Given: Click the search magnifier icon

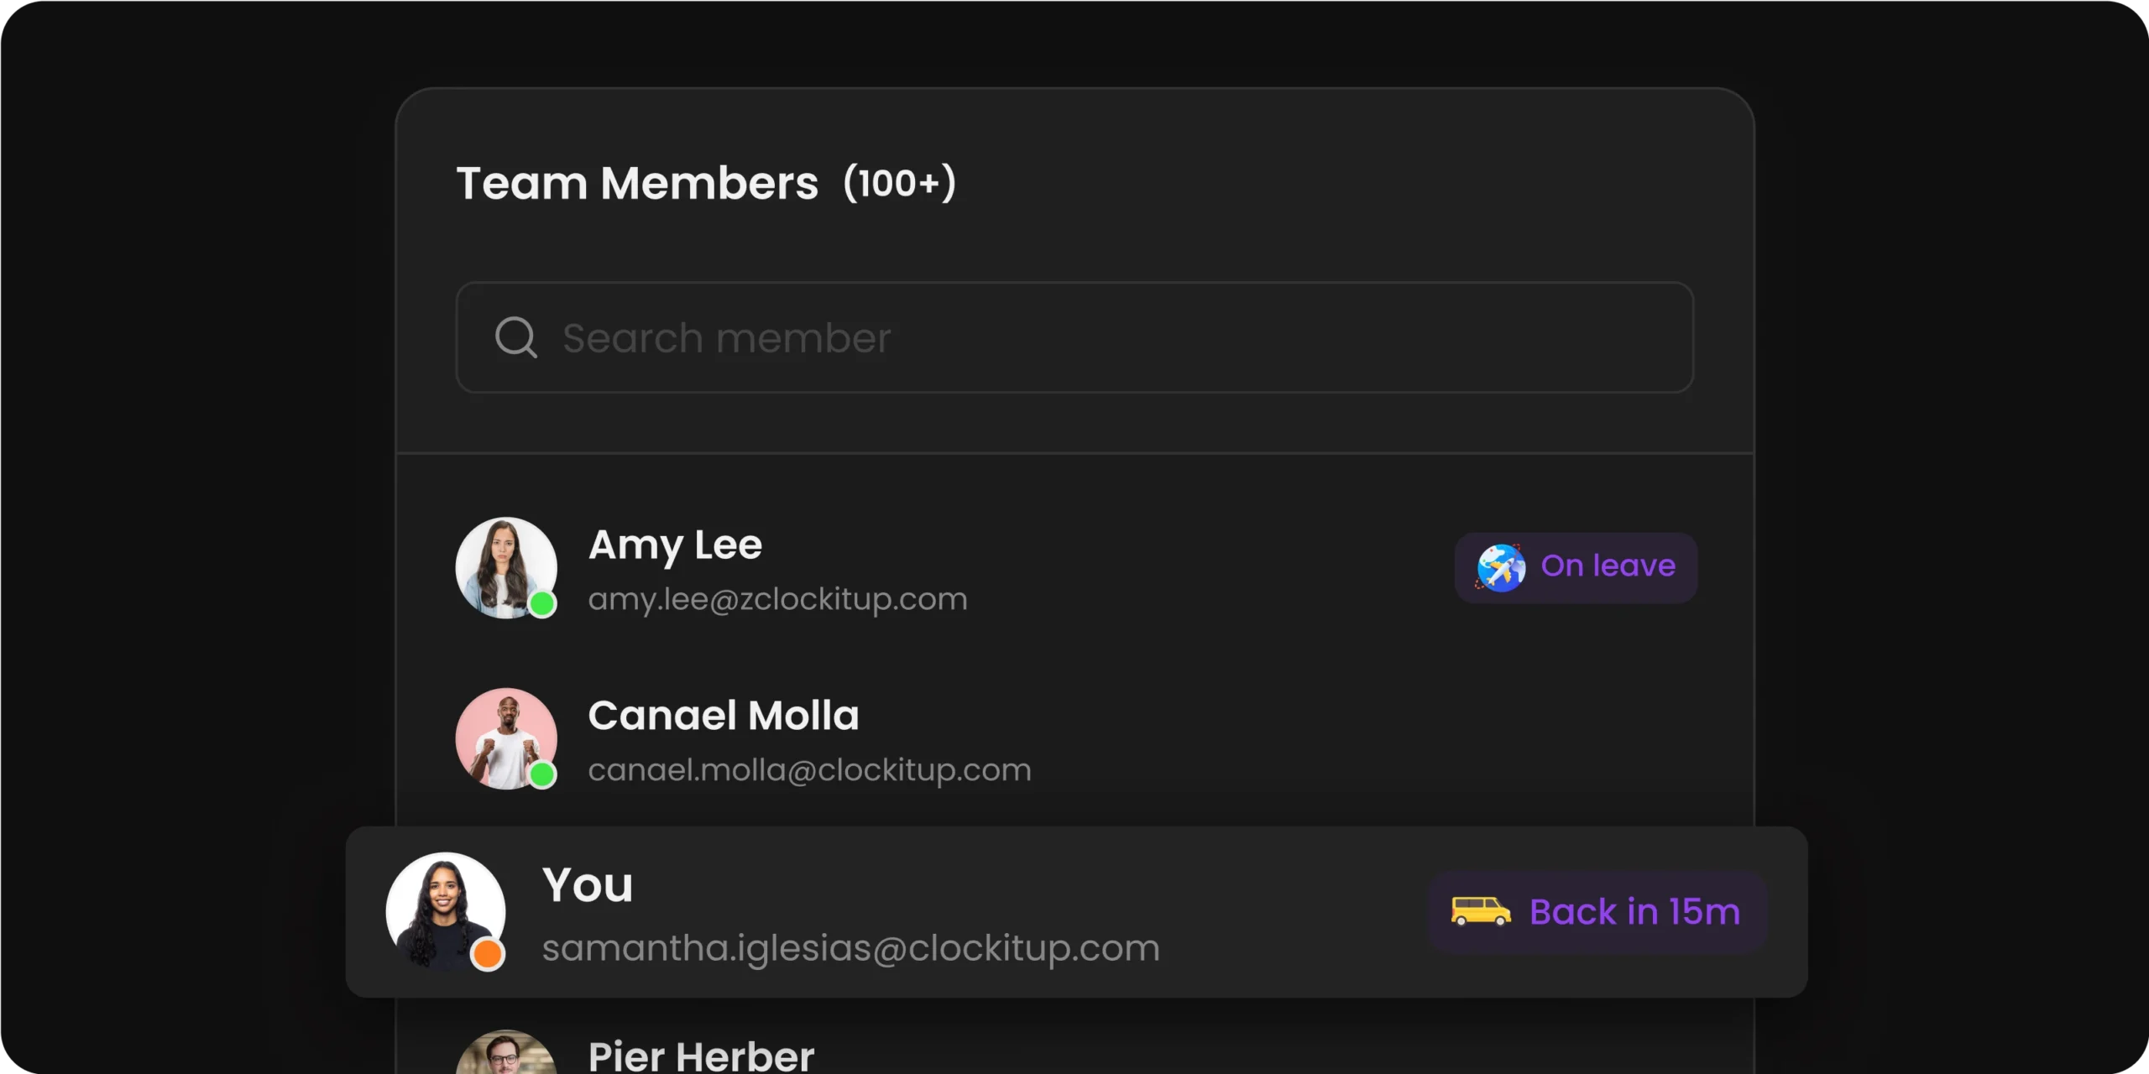Looking at the screenshot, I should click(x=515, y=337).
